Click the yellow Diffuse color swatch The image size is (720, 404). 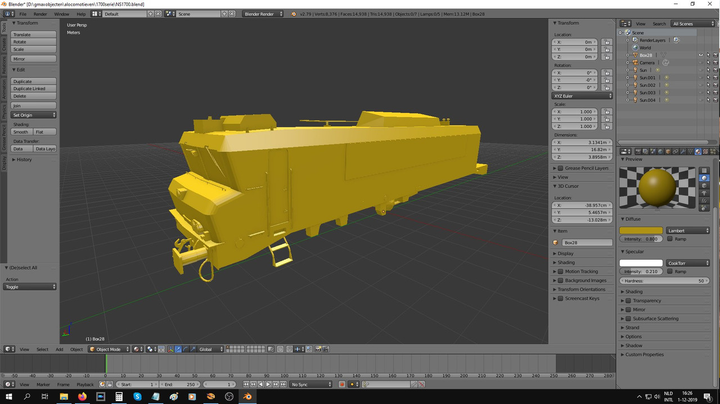pyautogui.click(x=641, y=230)
